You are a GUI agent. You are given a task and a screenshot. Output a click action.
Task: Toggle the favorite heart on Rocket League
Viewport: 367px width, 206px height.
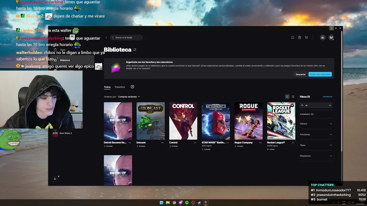click(292, 106)
